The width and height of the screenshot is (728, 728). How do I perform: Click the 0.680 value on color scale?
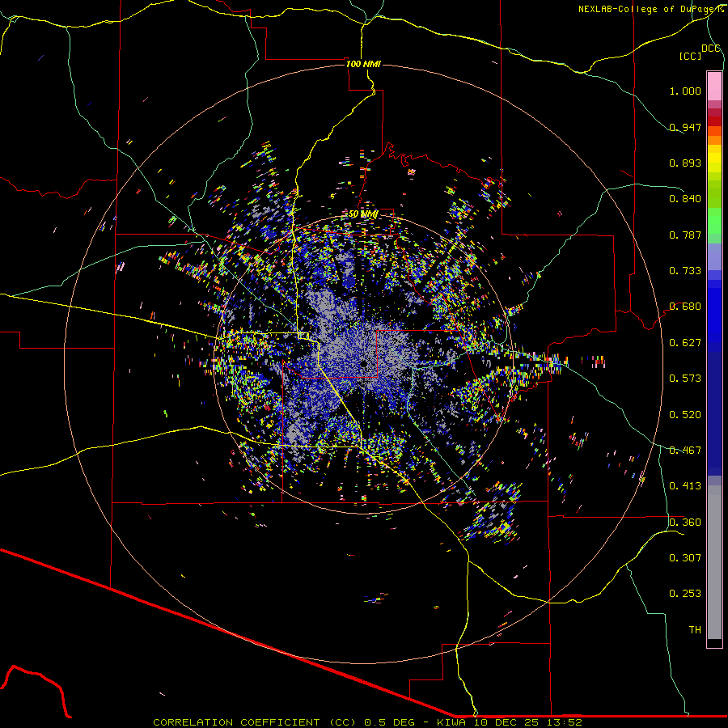click(685, 307)
